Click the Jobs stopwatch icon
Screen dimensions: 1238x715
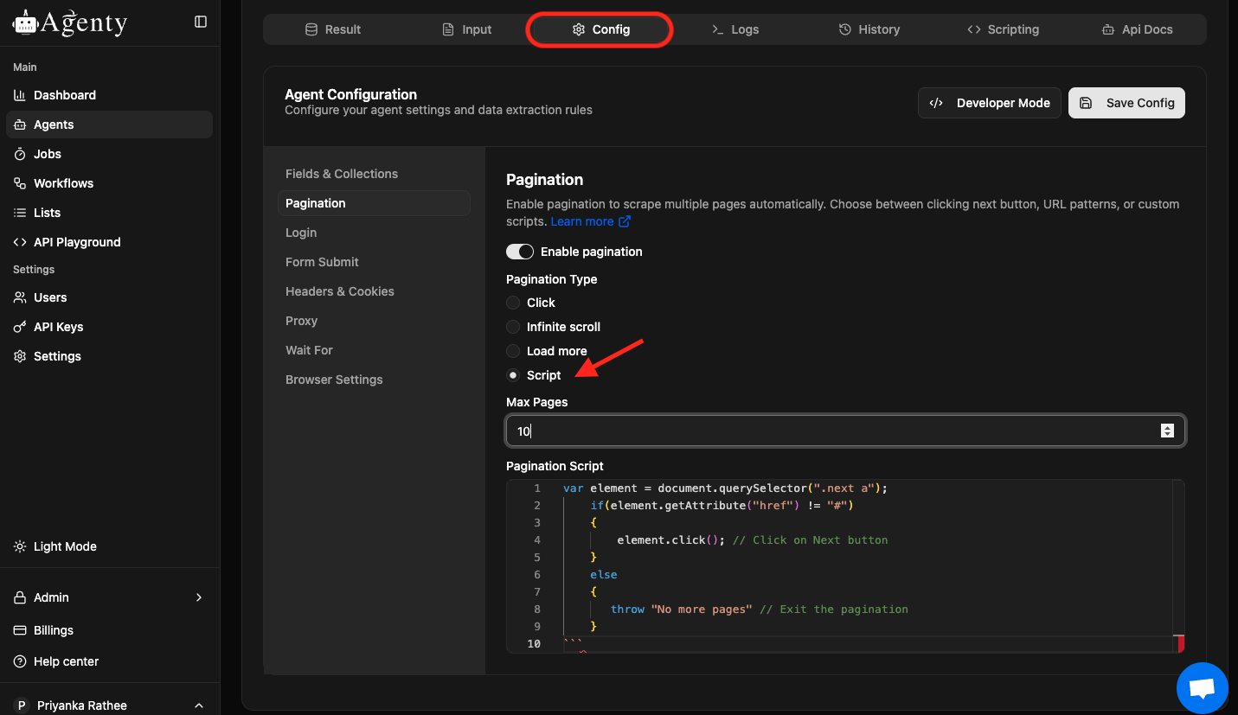tap(20, 154)
